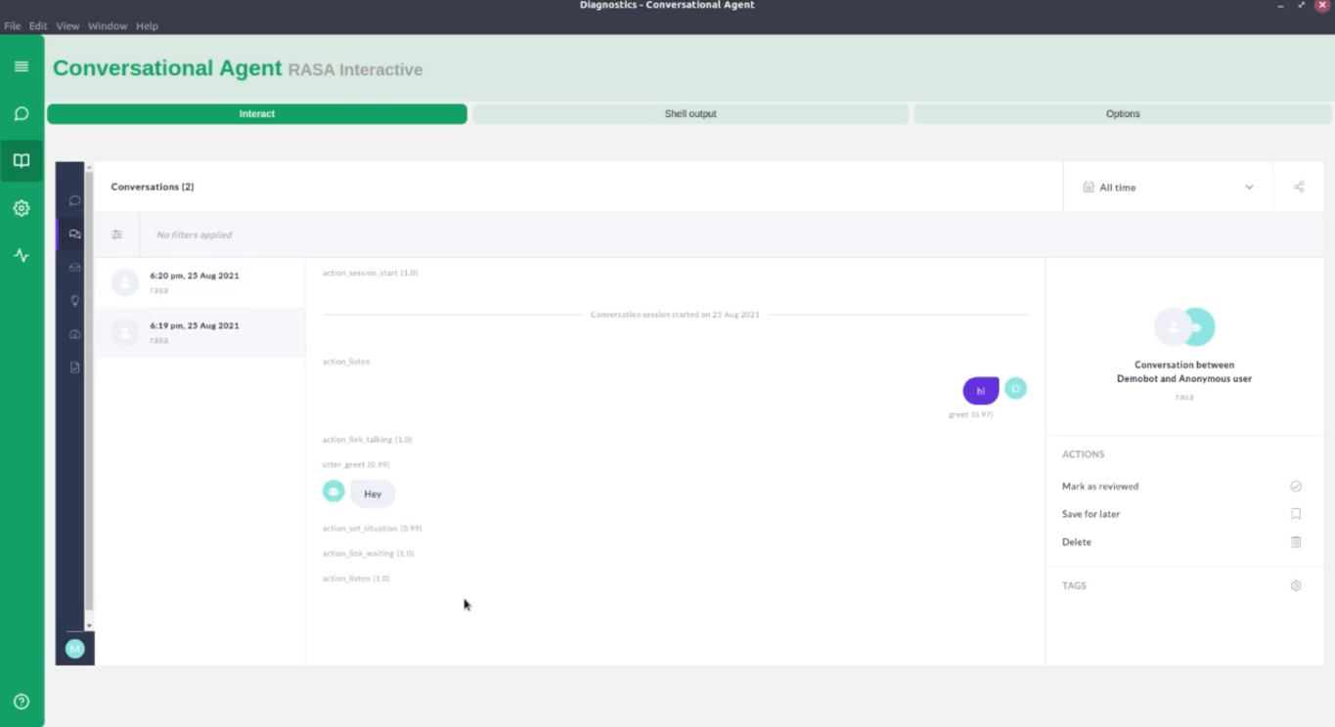The image size is (1335, 727).
Task: Click the Save for later bookmark icon
Action: click(x=1296, y=514)
